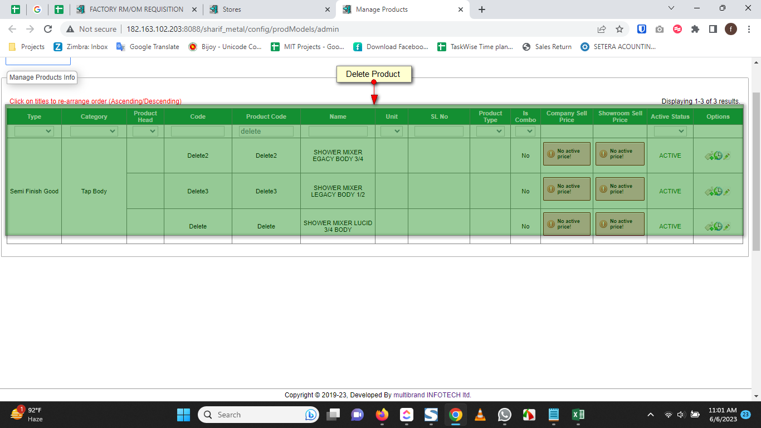Click the edit pencil icon for Delete3

tap(726, 192)
